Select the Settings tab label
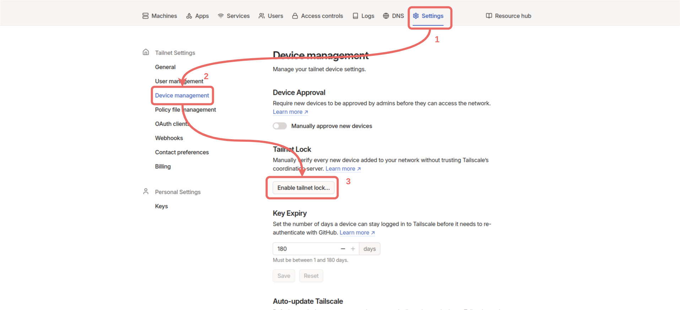680x310 pixels. pyautogui.click(x=432, y=16)
